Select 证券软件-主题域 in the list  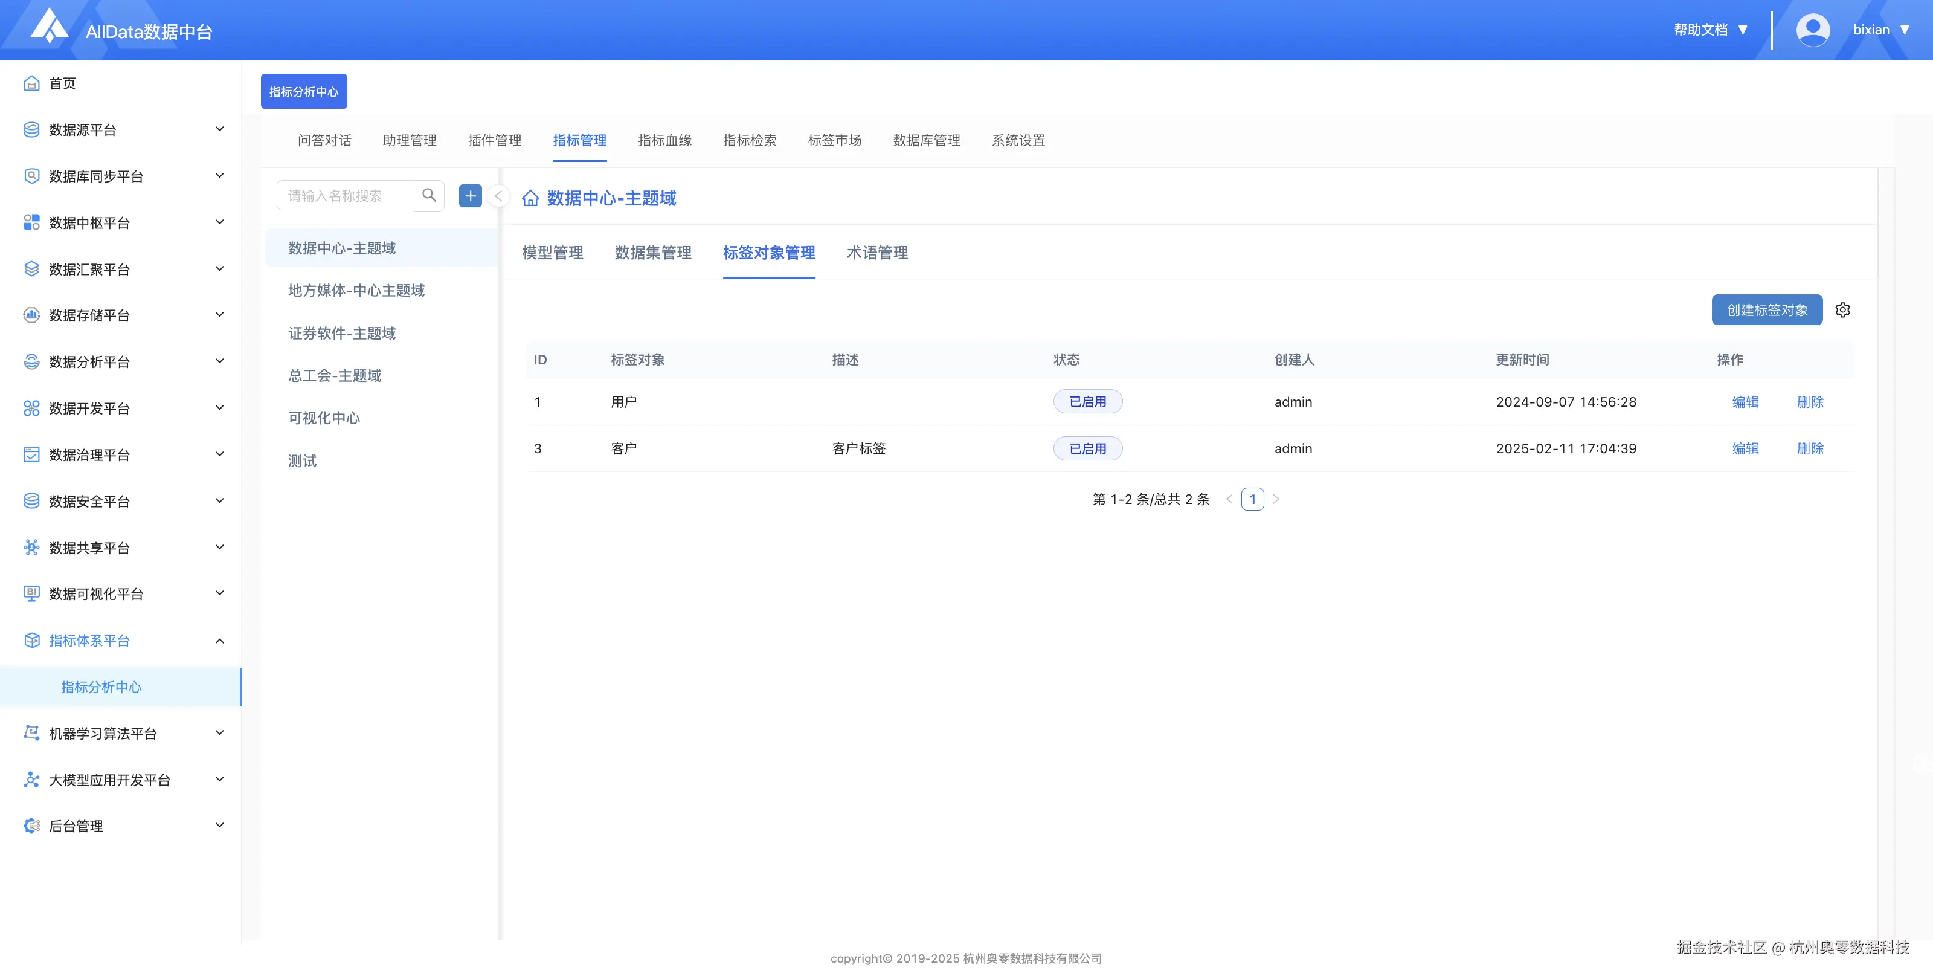341,334
